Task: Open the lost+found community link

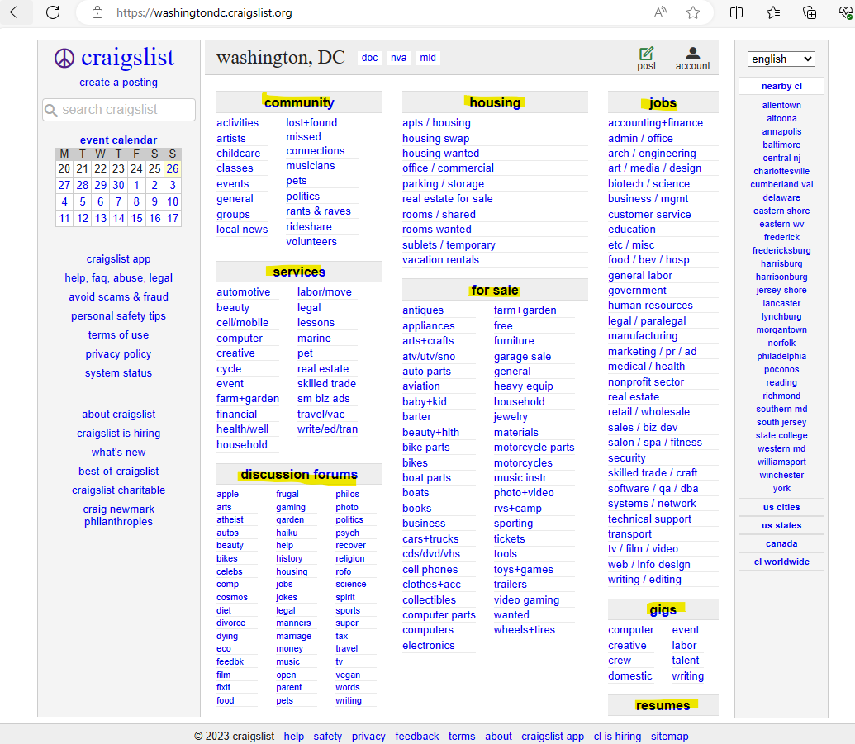Action: click(311, 123)
